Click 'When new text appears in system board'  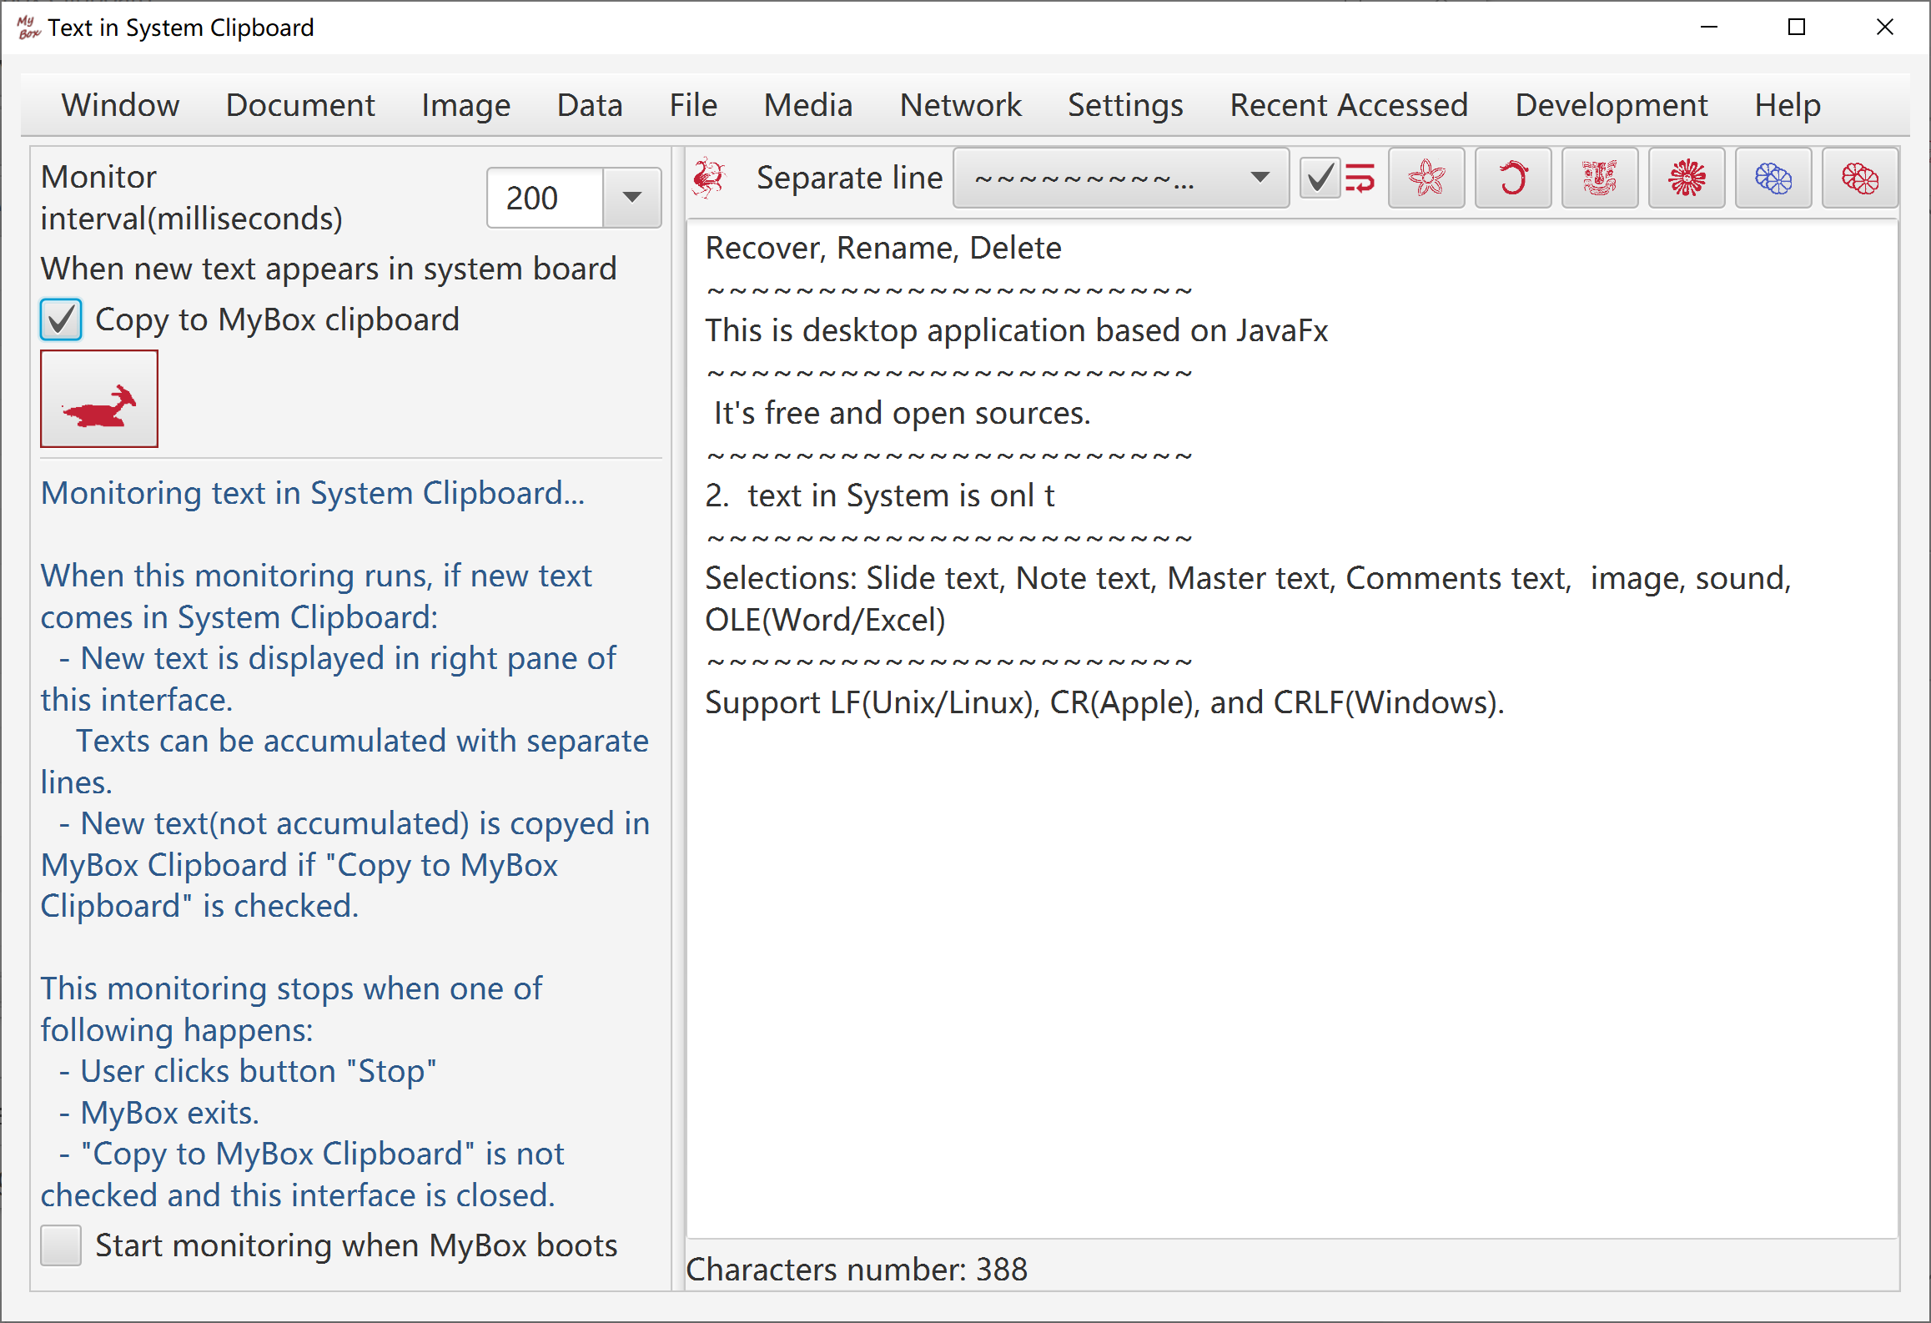point(329,269)
